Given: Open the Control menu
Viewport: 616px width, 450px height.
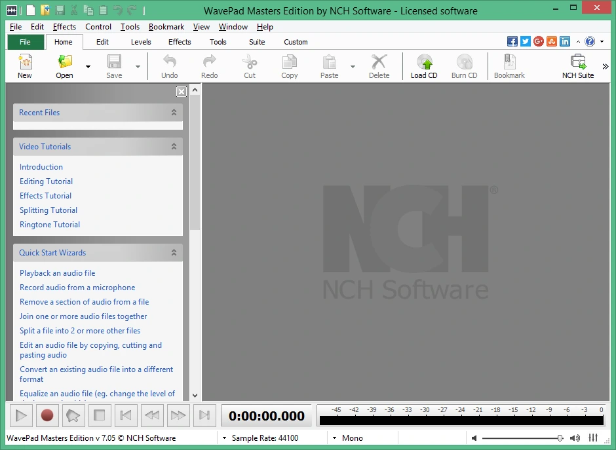Looking at the screenshot, I should pyautogui.click(x=98, y=27).
